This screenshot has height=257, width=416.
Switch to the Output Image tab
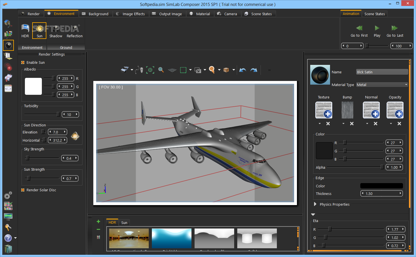[167, 14]
